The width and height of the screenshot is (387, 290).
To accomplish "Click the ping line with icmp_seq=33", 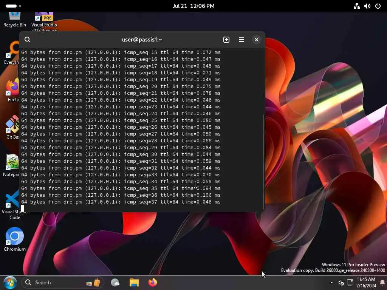I will 121,174.
